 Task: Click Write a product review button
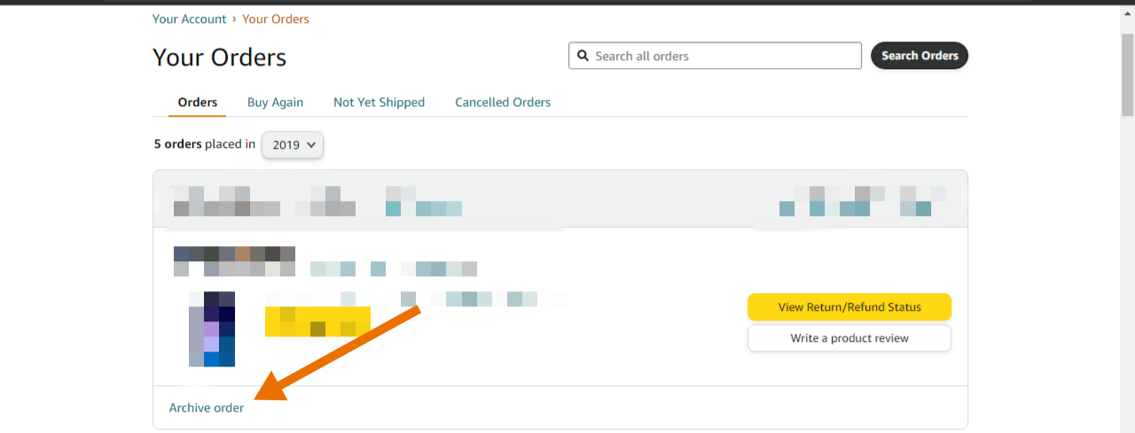tap(849, 338)
